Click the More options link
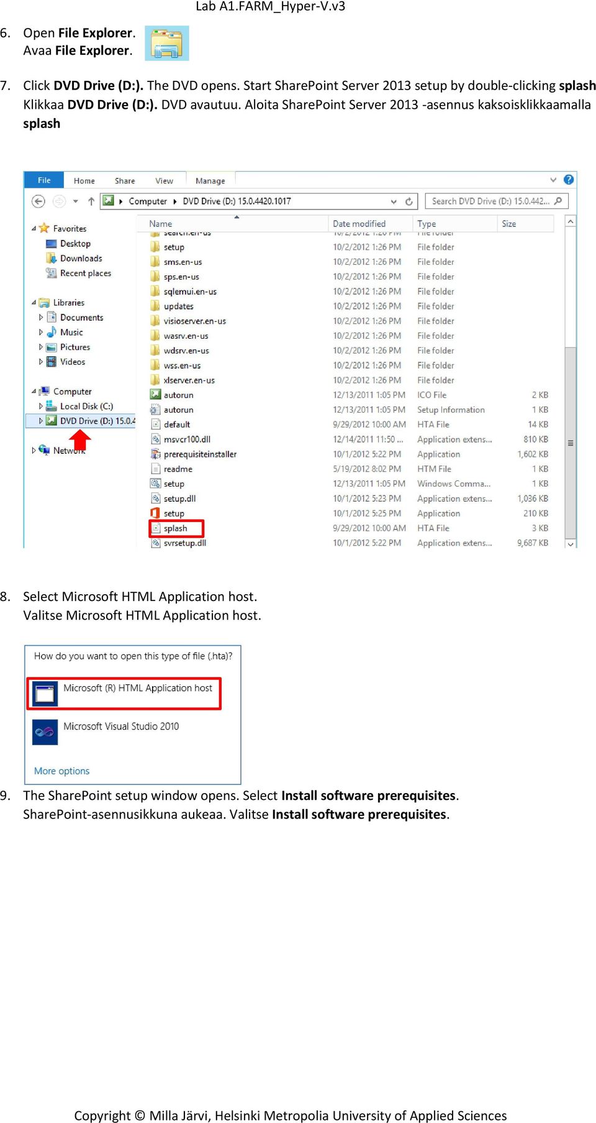The height and width of the screenshot is (1123, 596). [x=61, y=771]
